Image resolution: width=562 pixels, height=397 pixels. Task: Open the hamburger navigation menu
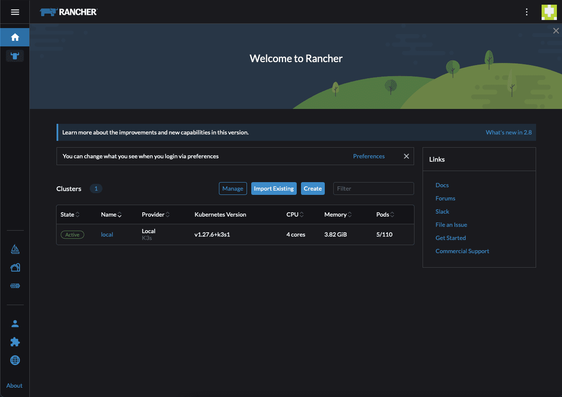pyautogui.click(x=15, y=12)
